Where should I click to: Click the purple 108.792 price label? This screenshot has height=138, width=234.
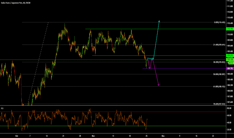click(230, 68)
